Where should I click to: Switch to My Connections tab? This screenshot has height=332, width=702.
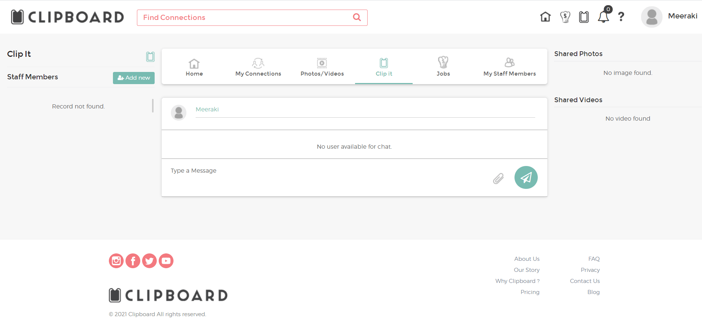pyautogui.click(x=258, y=67)
